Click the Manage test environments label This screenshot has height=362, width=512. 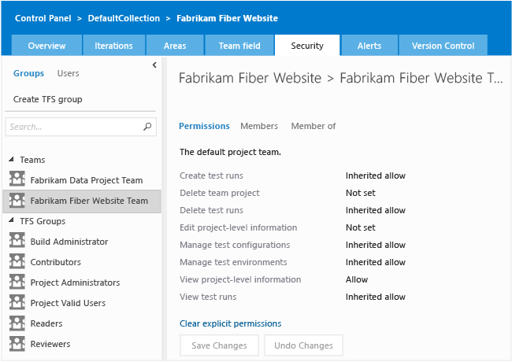pos(233,262)
